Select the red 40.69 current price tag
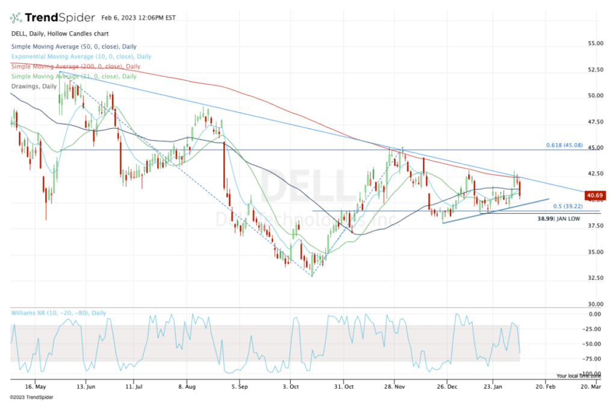 tap(594, 195)
